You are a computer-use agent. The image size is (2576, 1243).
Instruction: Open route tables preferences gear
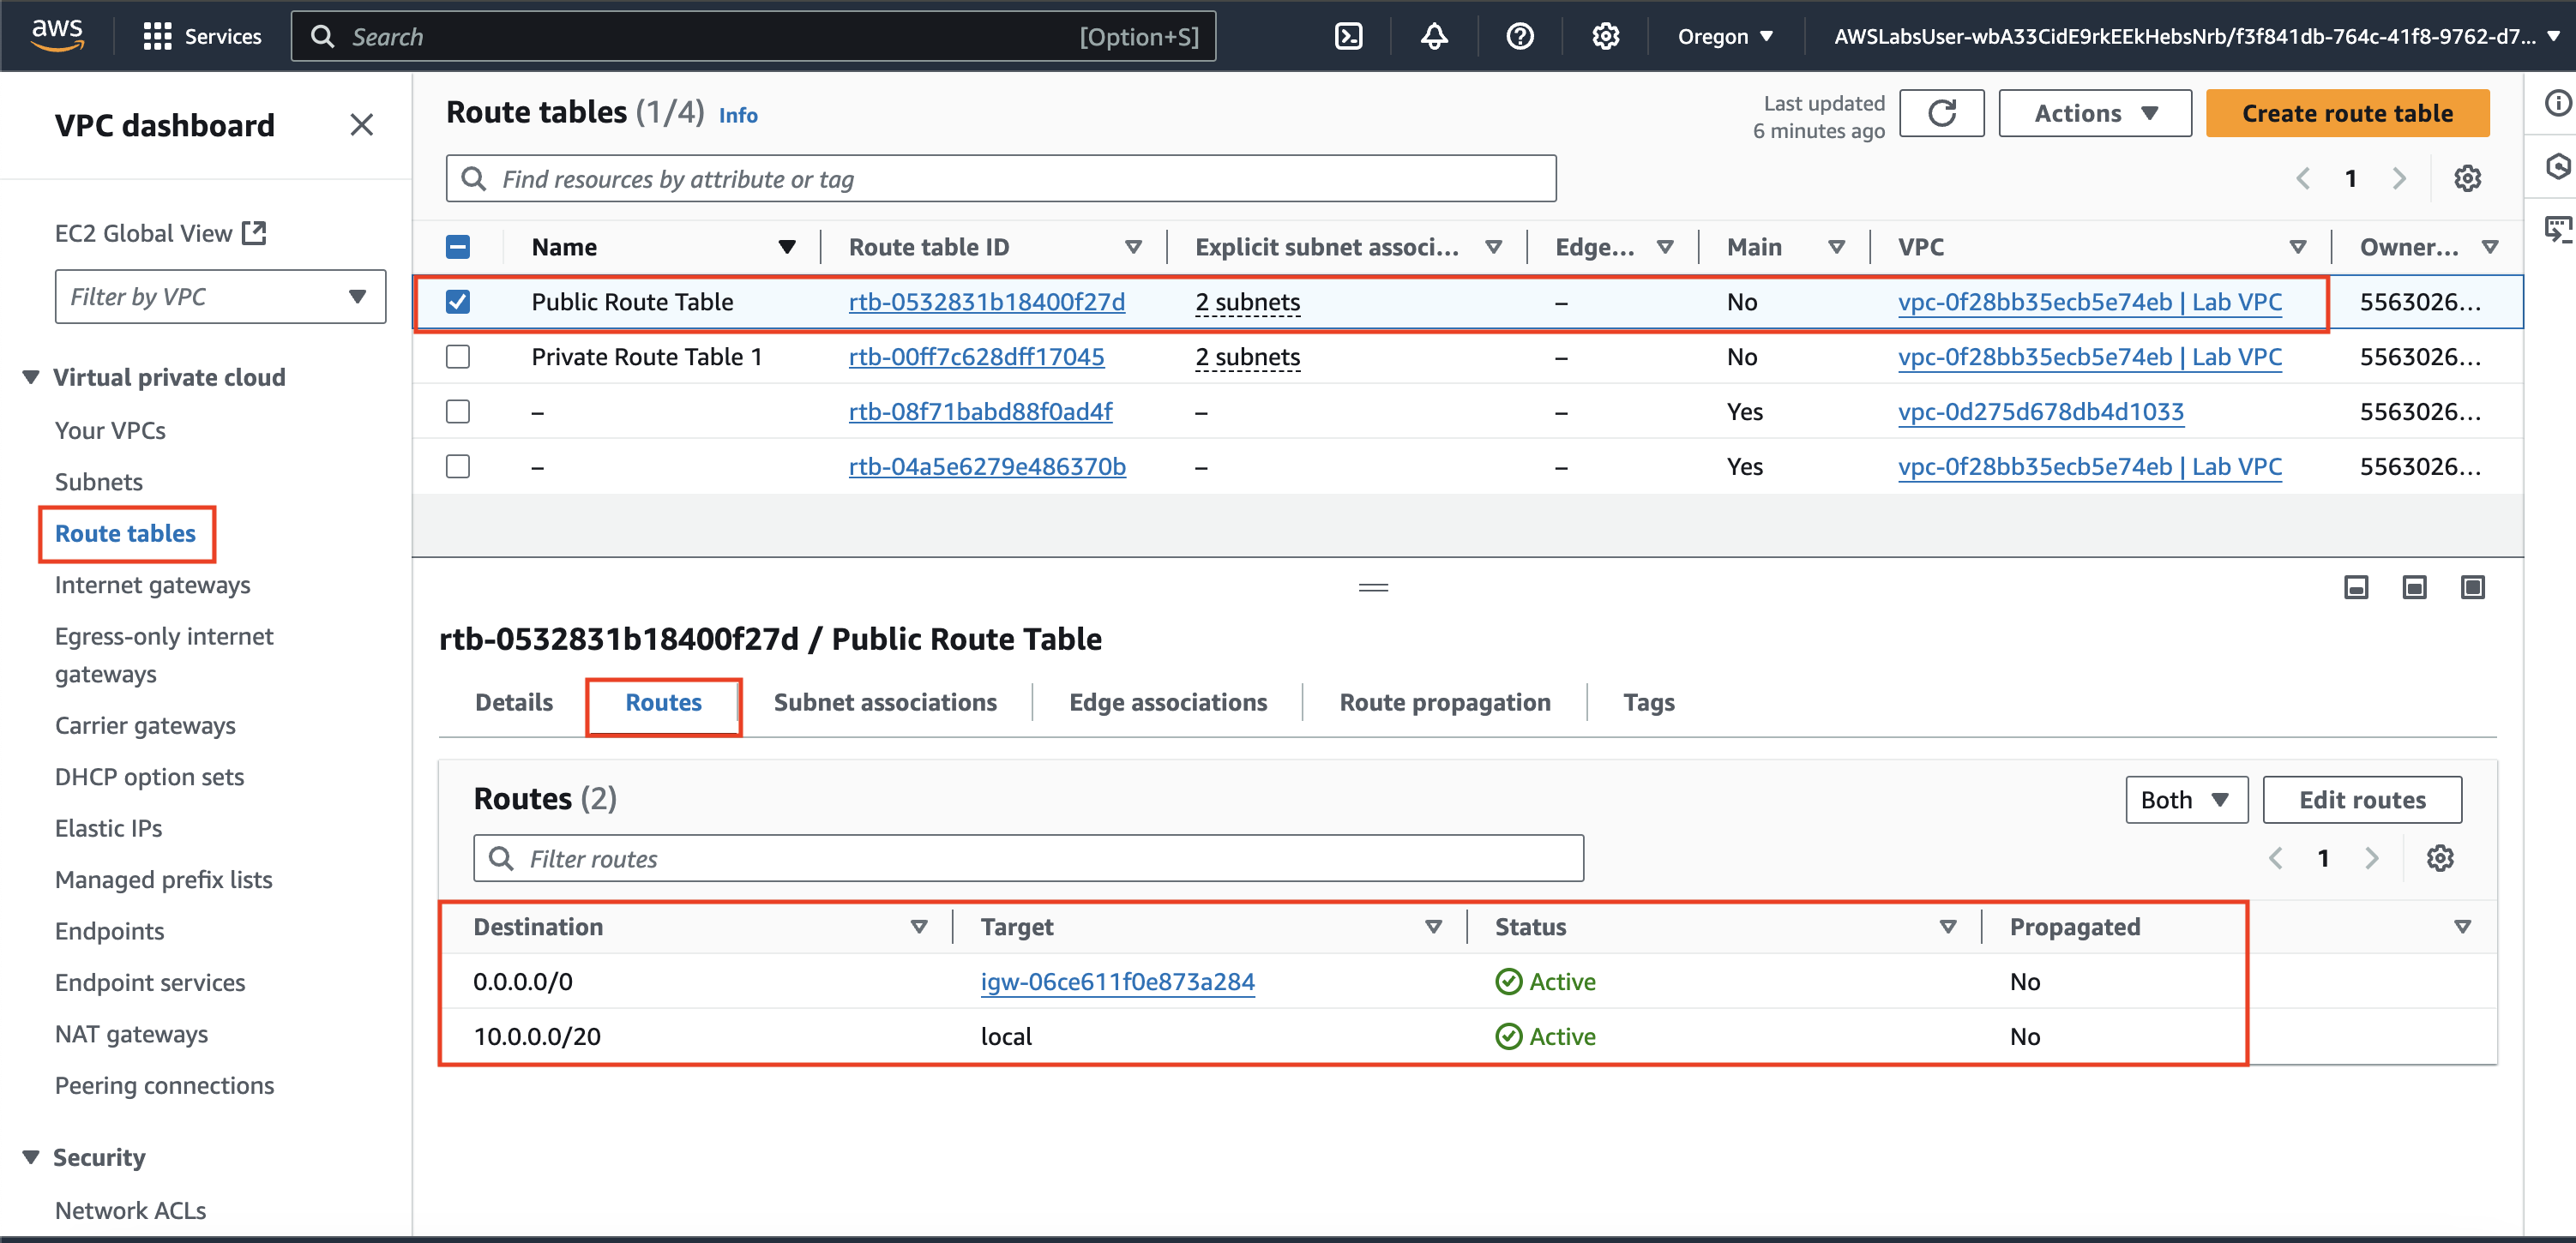pyautogui.click(x=2467, y=179)
